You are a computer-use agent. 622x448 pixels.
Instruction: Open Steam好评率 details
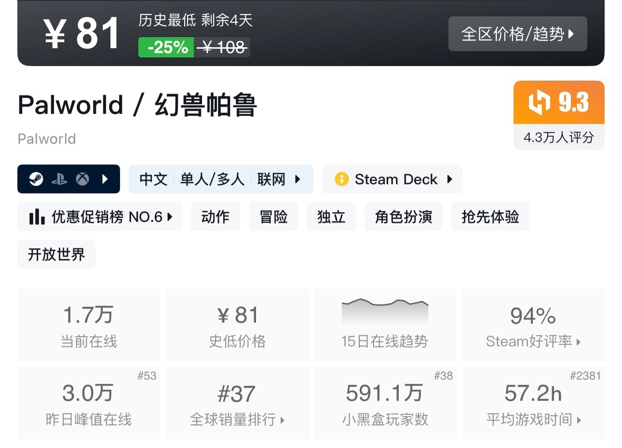tap(533, 341)
